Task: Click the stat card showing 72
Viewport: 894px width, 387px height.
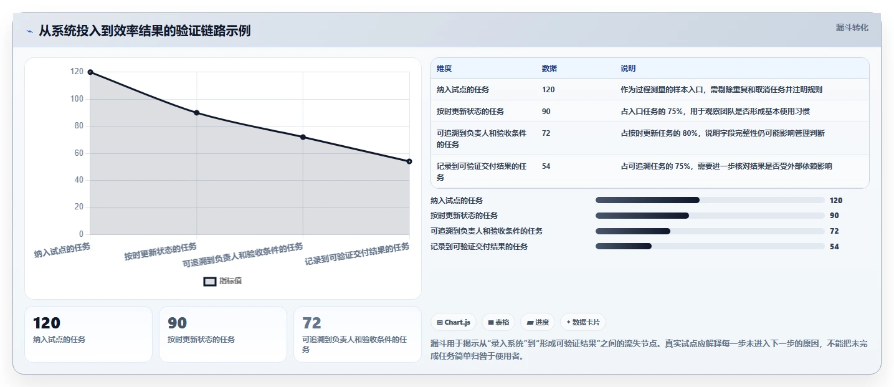Action: pos(358,334)
